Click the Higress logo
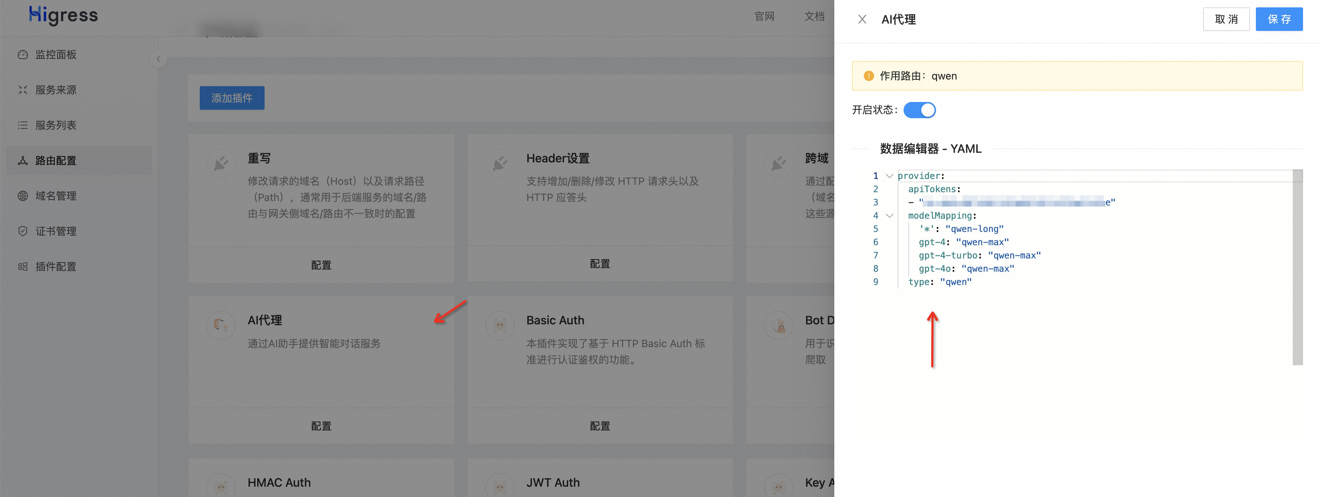Image resolution: width=1320 pixels, height=497 pixels. [63, 16]
